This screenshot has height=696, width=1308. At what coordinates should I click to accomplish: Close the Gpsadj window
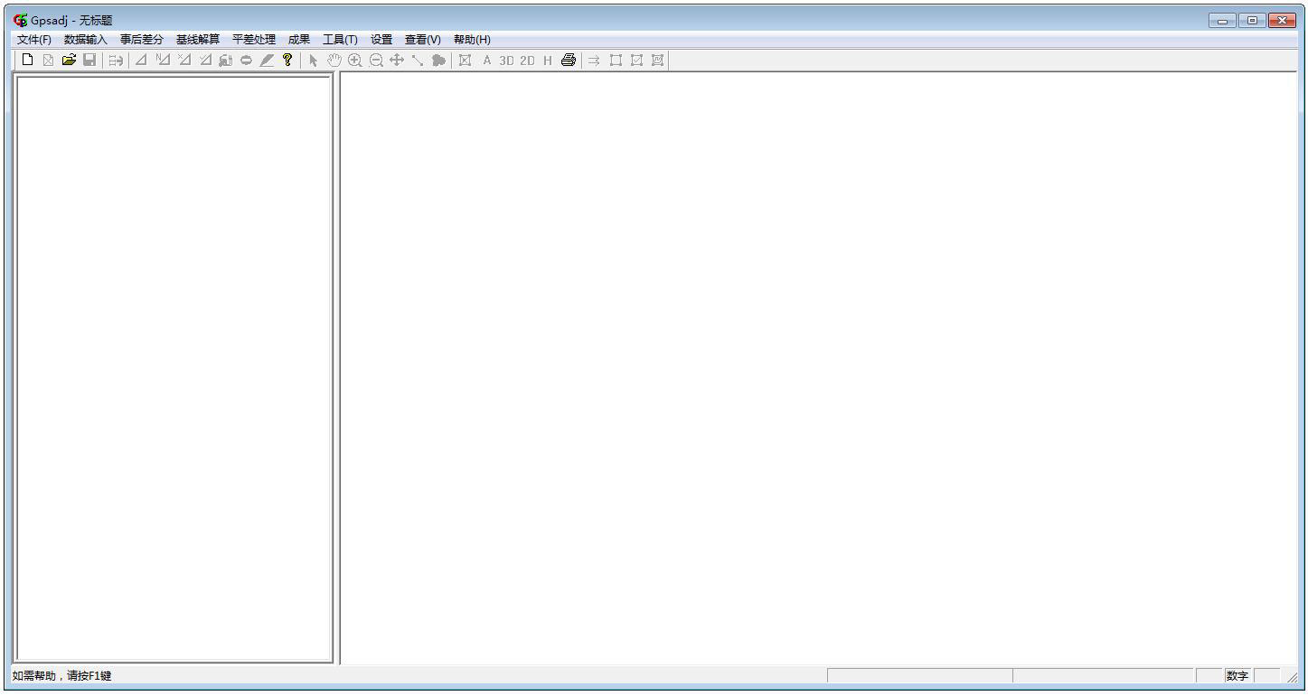click(1282, 20)
